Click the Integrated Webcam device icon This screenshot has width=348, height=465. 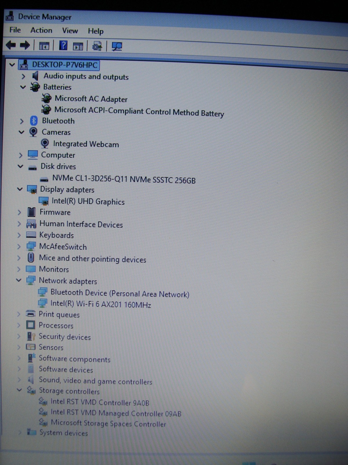45,143
